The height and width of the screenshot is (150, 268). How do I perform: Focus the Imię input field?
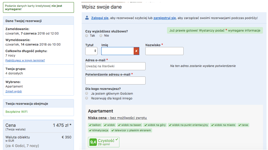click(117, 51)
